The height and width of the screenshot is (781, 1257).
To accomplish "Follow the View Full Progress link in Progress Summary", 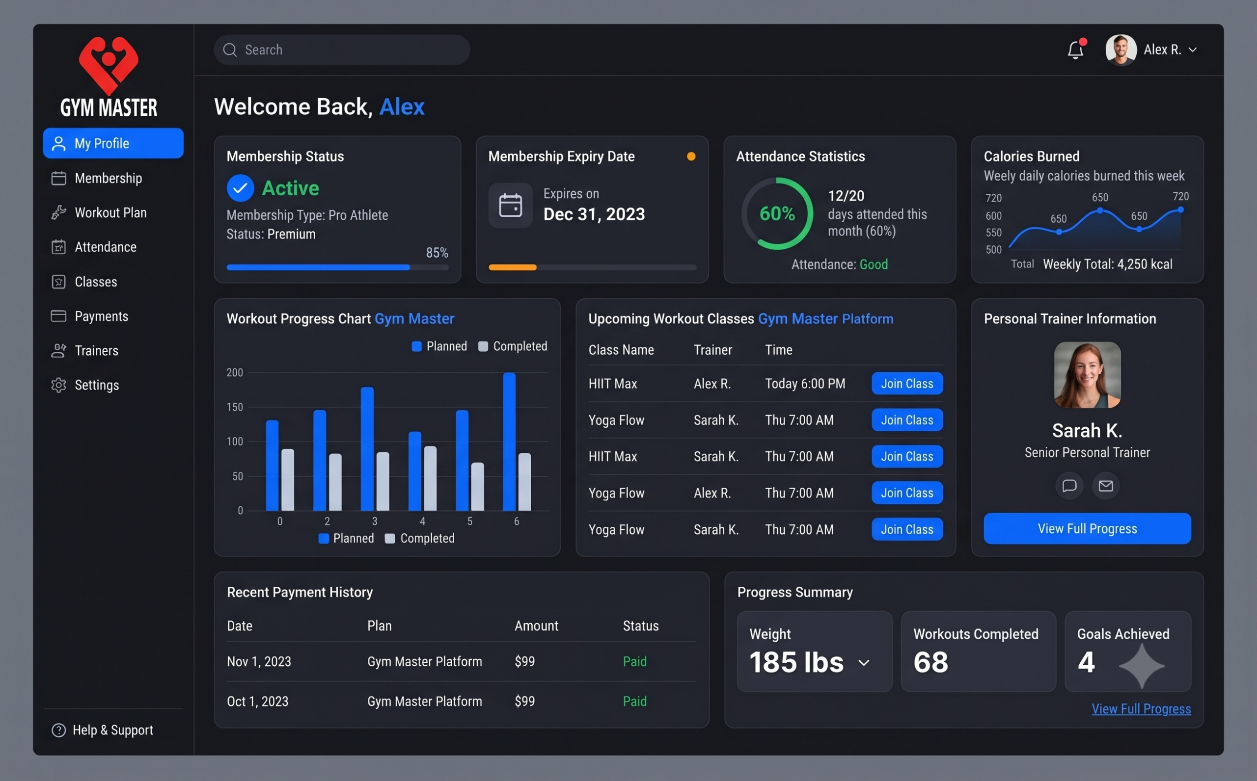I will point(1141,709).
